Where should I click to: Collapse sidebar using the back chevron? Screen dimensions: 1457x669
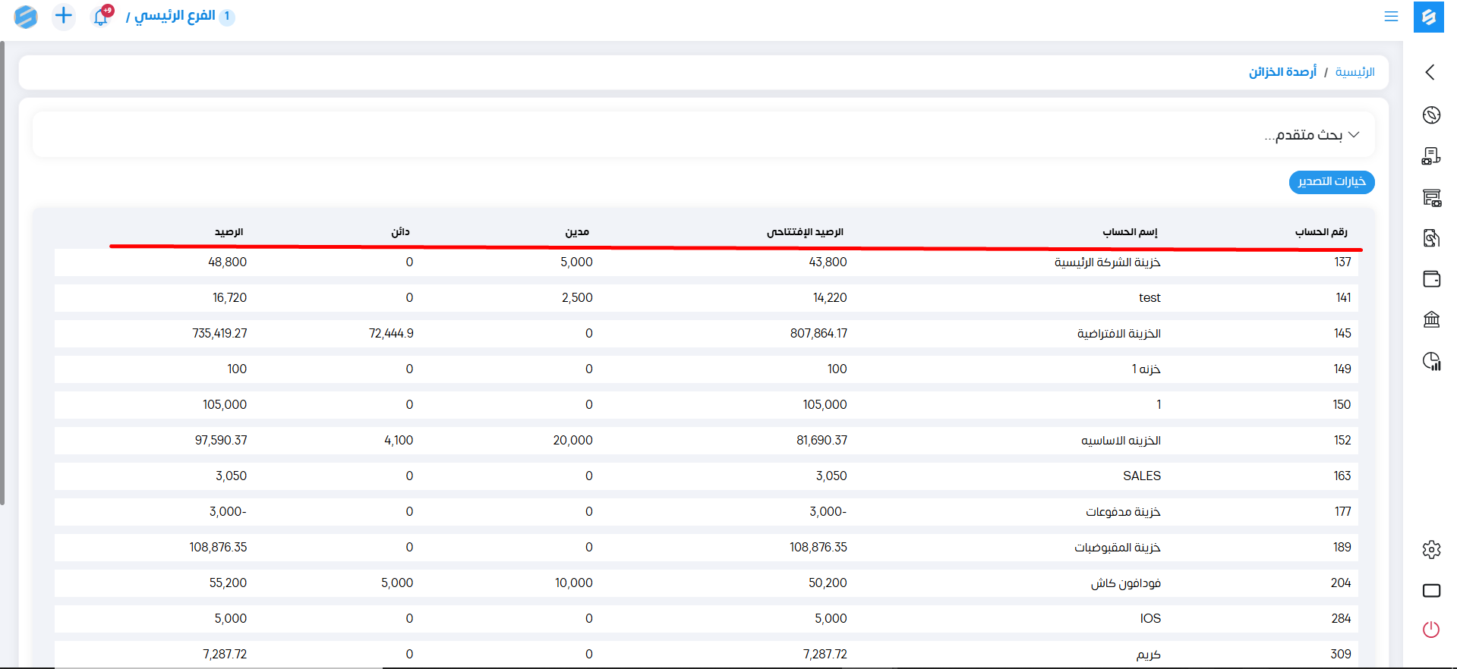click(1430, 72)
